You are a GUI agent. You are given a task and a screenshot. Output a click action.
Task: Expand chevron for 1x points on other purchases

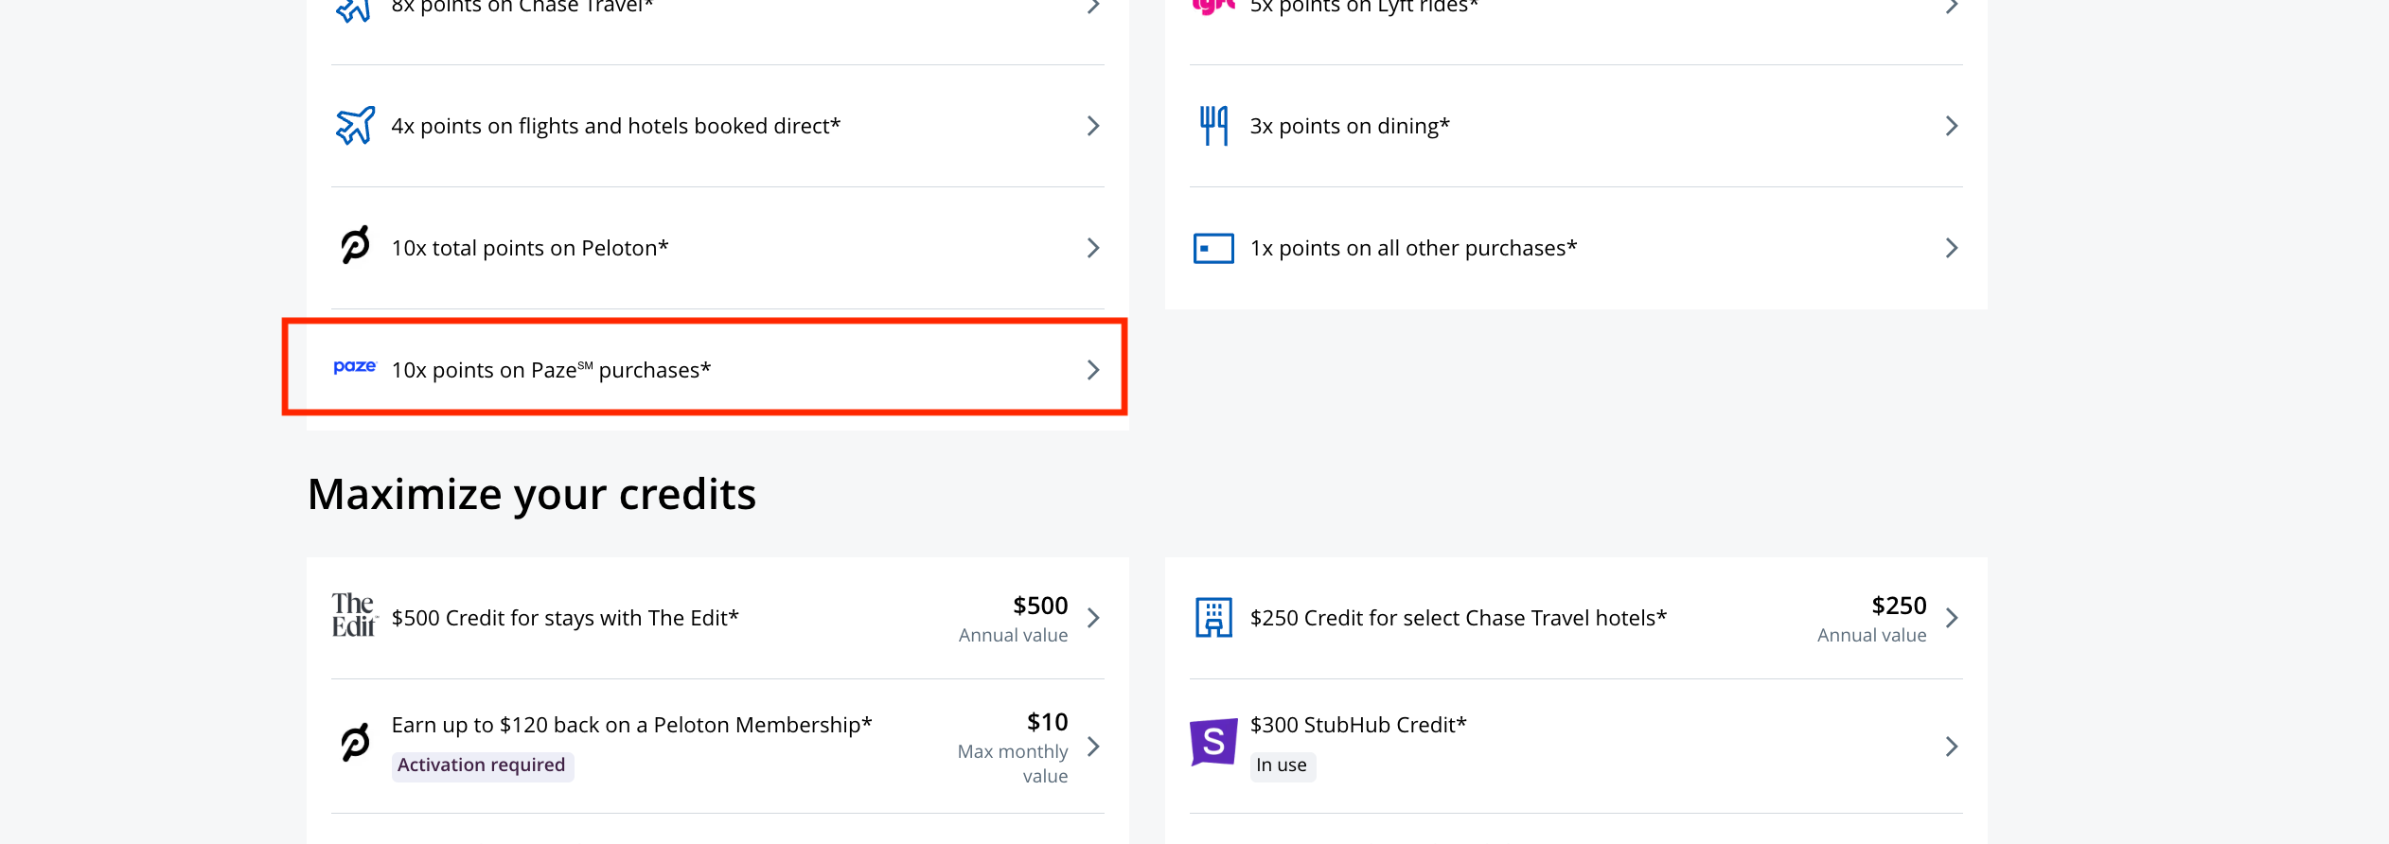[x=1952, y=248]
